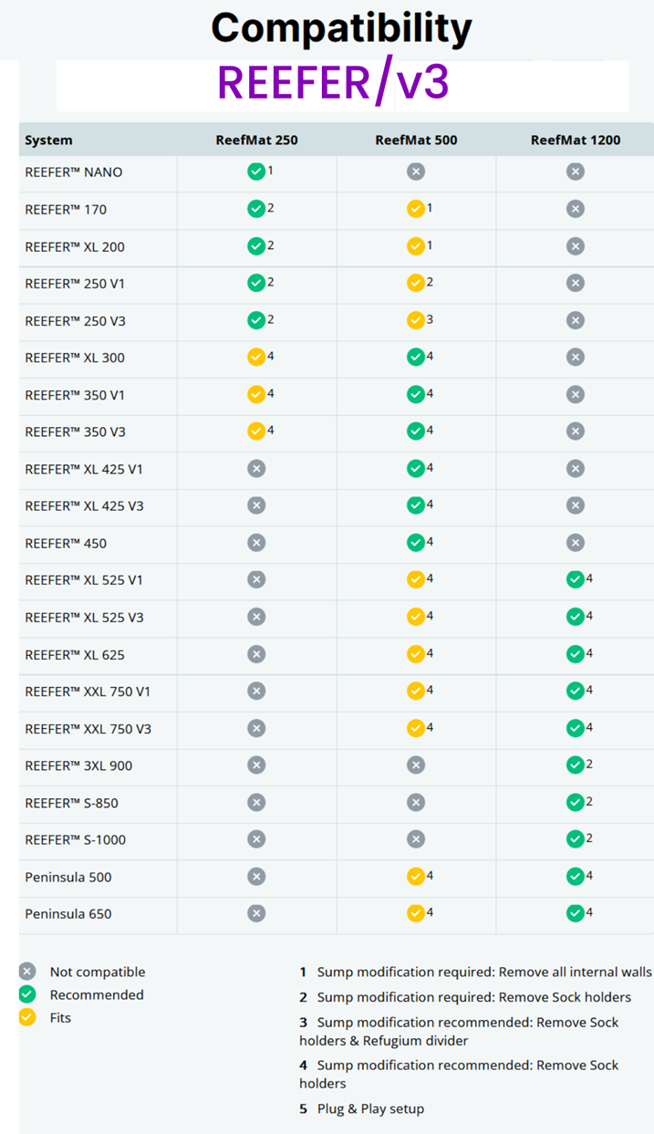654x1134 pixels.
Task: Click the Plug & Play setup footnote
Action: (x=370, y=1108)
